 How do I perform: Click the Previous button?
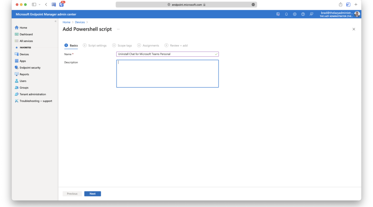(72, 194)
